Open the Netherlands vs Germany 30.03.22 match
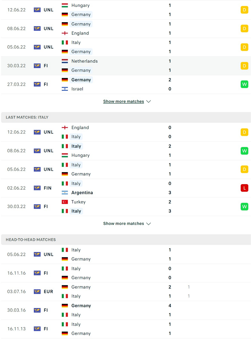This screenshot has width=251, height=339. click(x=126, y=66)
